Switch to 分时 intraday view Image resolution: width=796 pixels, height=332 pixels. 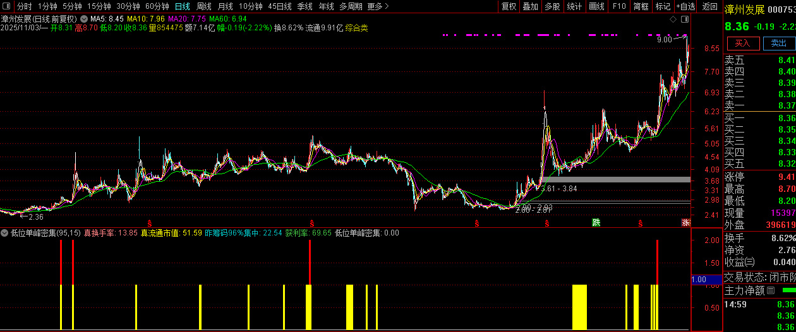pos(24,6)
